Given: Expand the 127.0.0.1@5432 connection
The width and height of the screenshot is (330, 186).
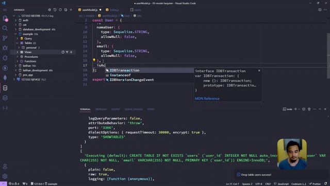Looking at the screenshot, I should [x=14, y=80].
